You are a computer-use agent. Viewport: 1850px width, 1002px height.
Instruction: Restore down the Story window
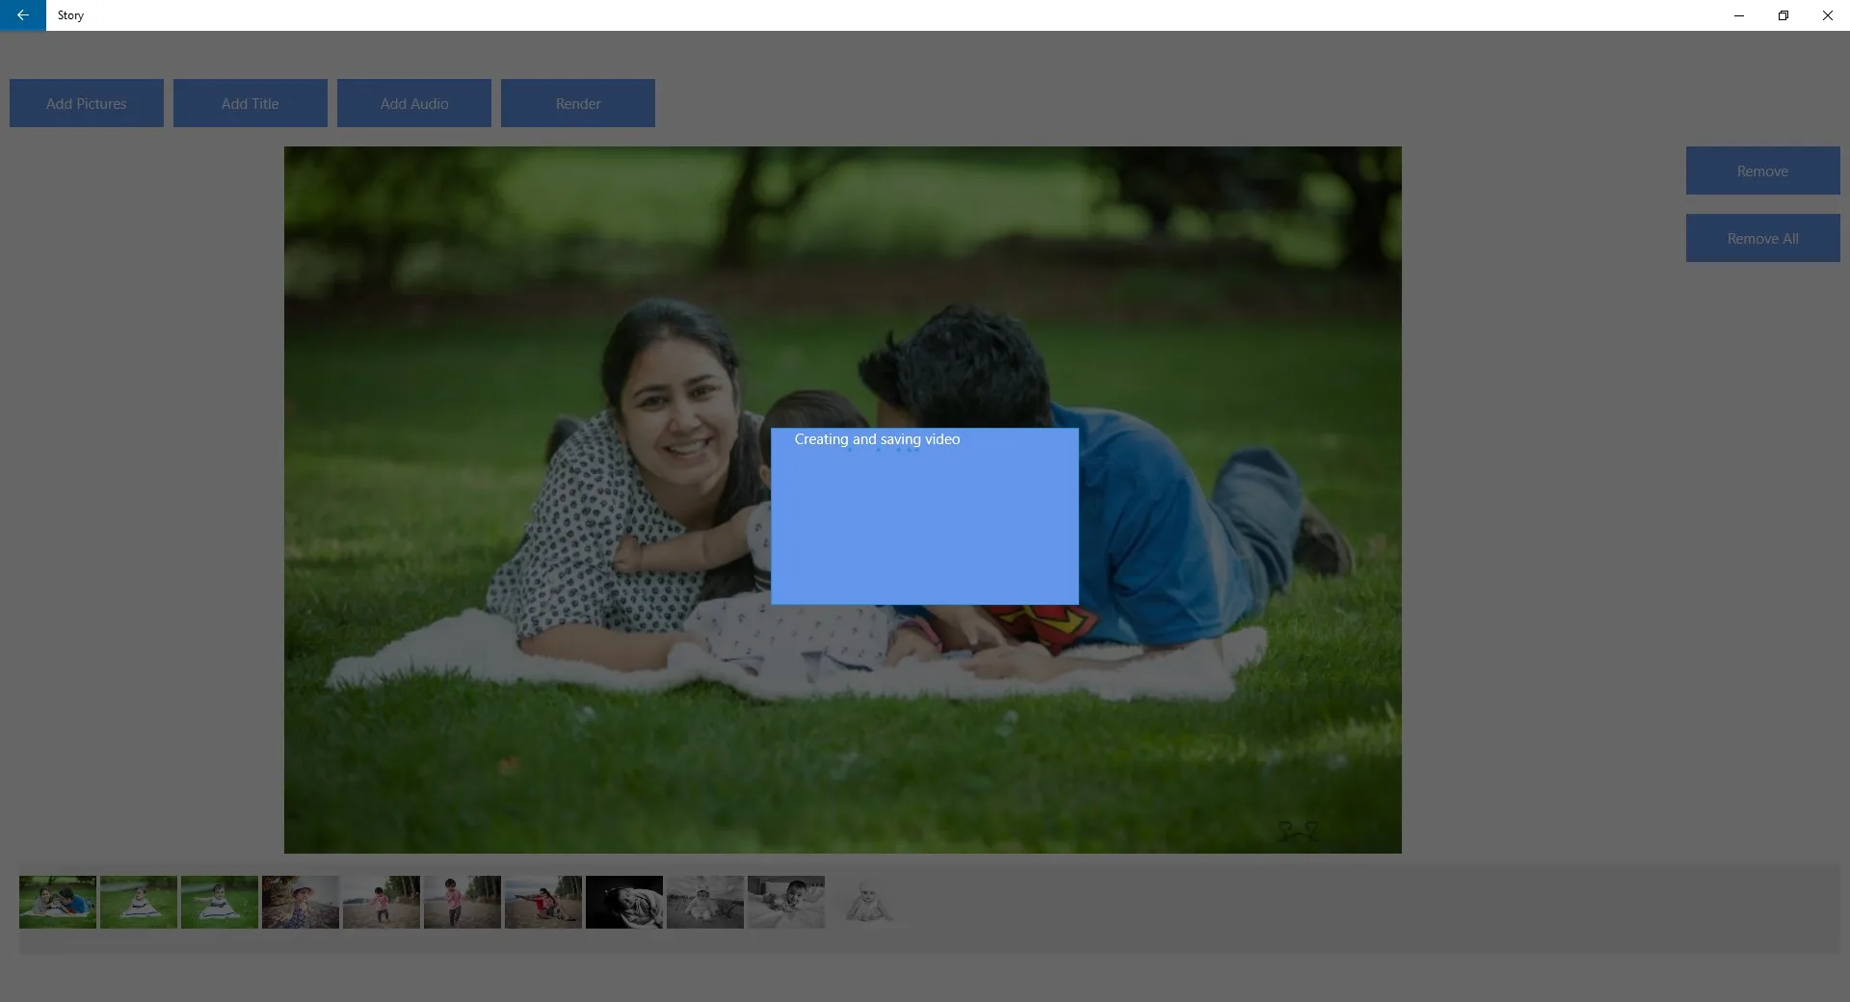[x=1784, y=15]
